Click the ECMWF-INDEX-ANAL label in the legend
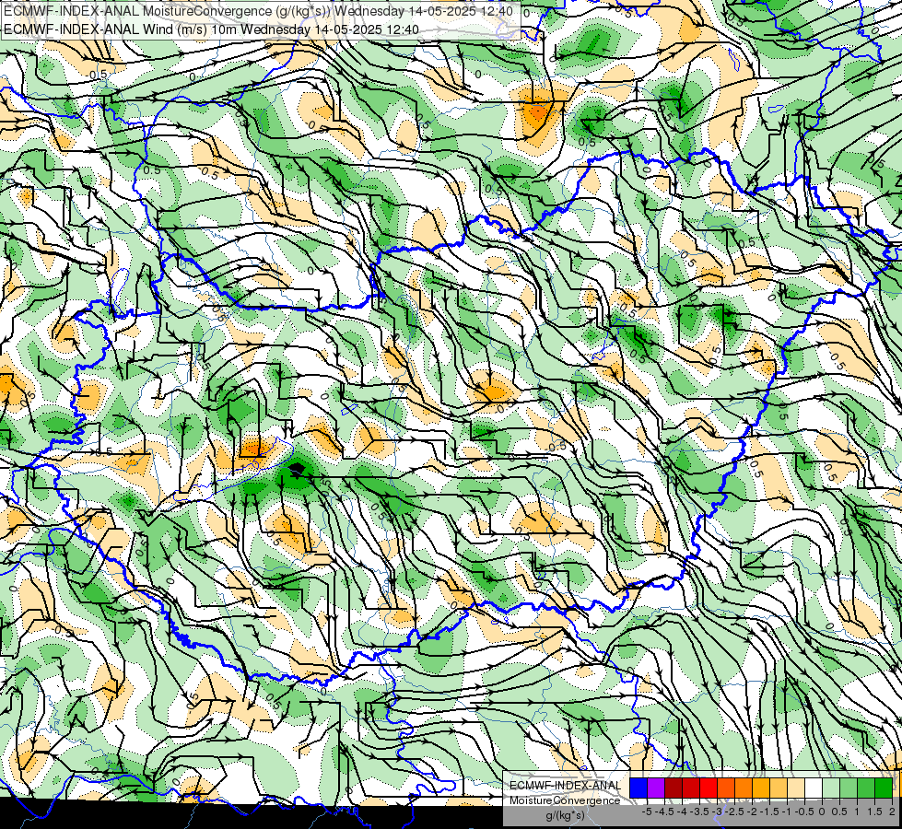The height and width of the screenshot is (829, 902). 565,786
